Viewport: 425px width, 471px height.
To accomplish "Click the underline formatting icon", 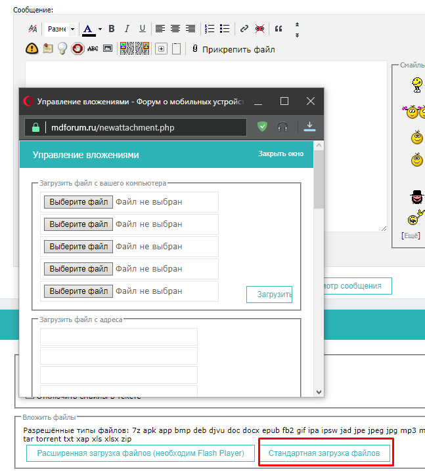I will (x=141, y=29).
